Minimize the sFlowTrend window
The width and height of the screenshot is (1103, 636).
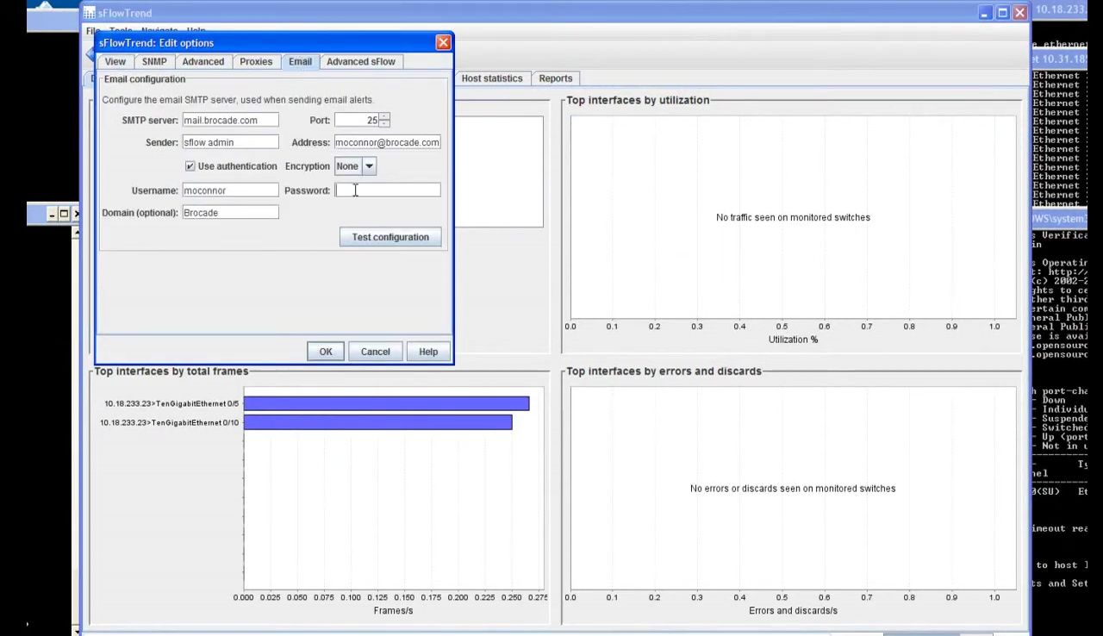[986, 13]
